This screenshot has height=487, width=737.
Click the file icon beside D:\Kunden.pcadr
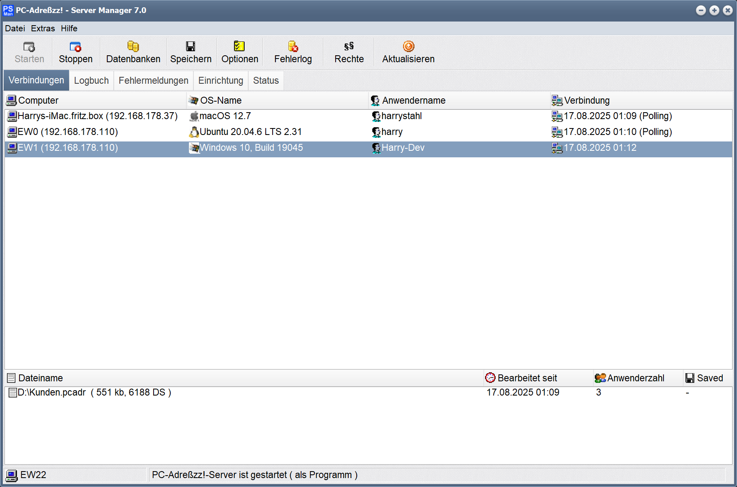[13, 392]
